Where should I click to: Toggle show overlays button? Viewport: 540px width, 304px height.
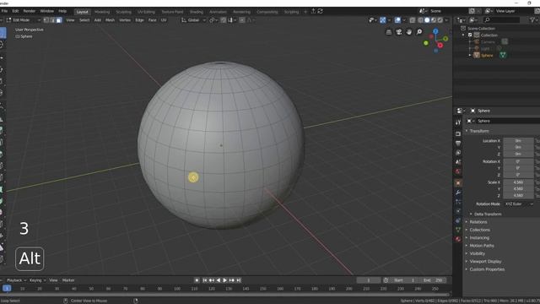point(397,20)
